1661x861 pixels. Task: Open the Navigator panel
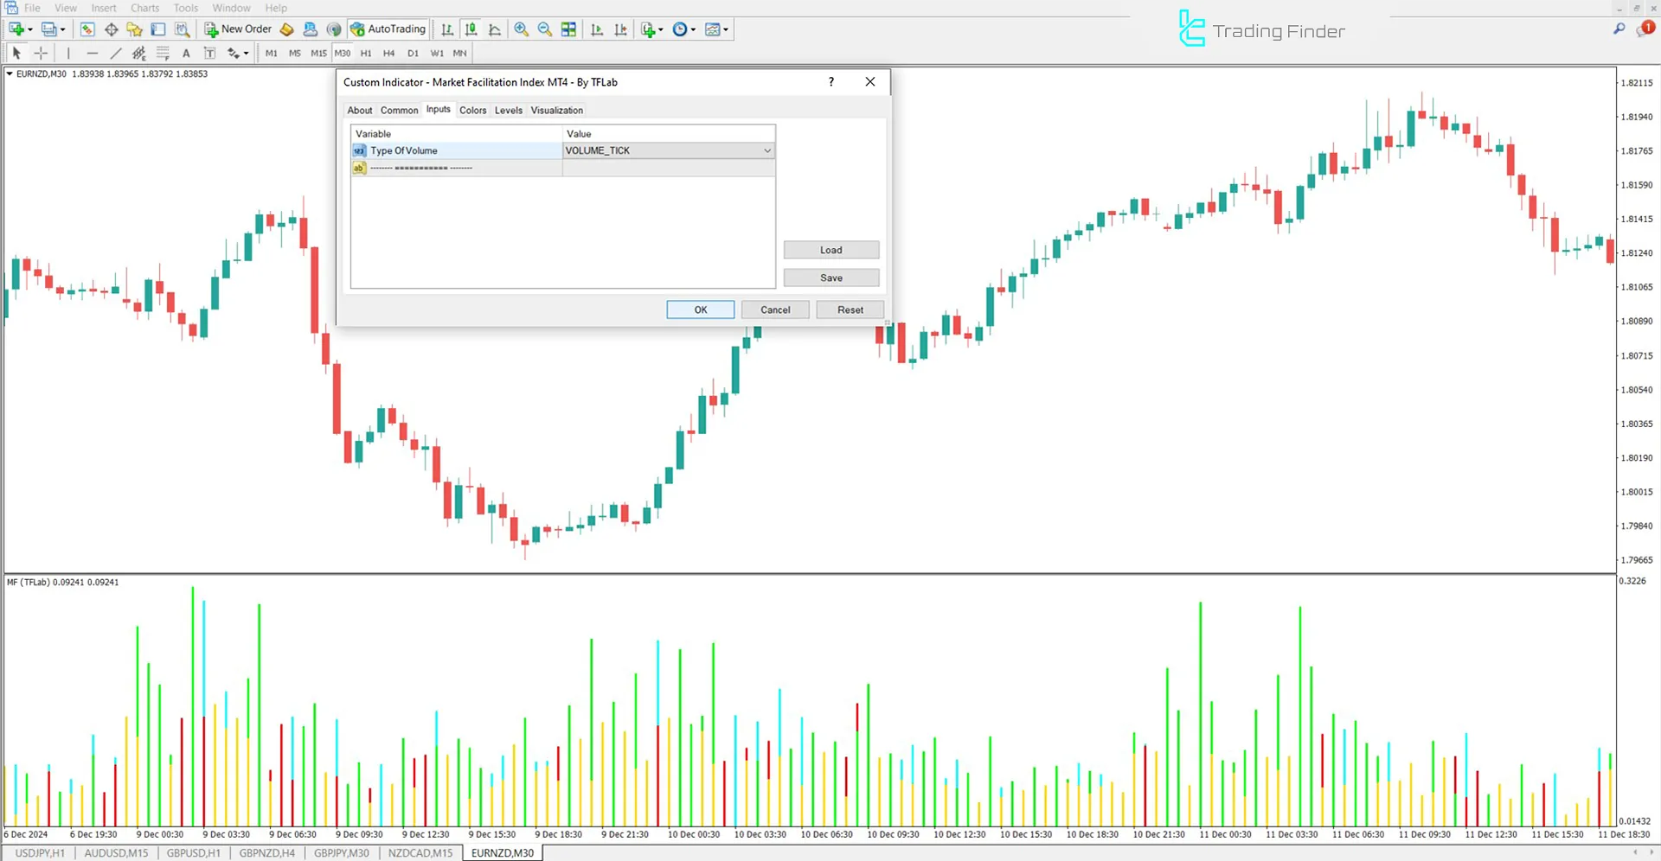(134, 29)
